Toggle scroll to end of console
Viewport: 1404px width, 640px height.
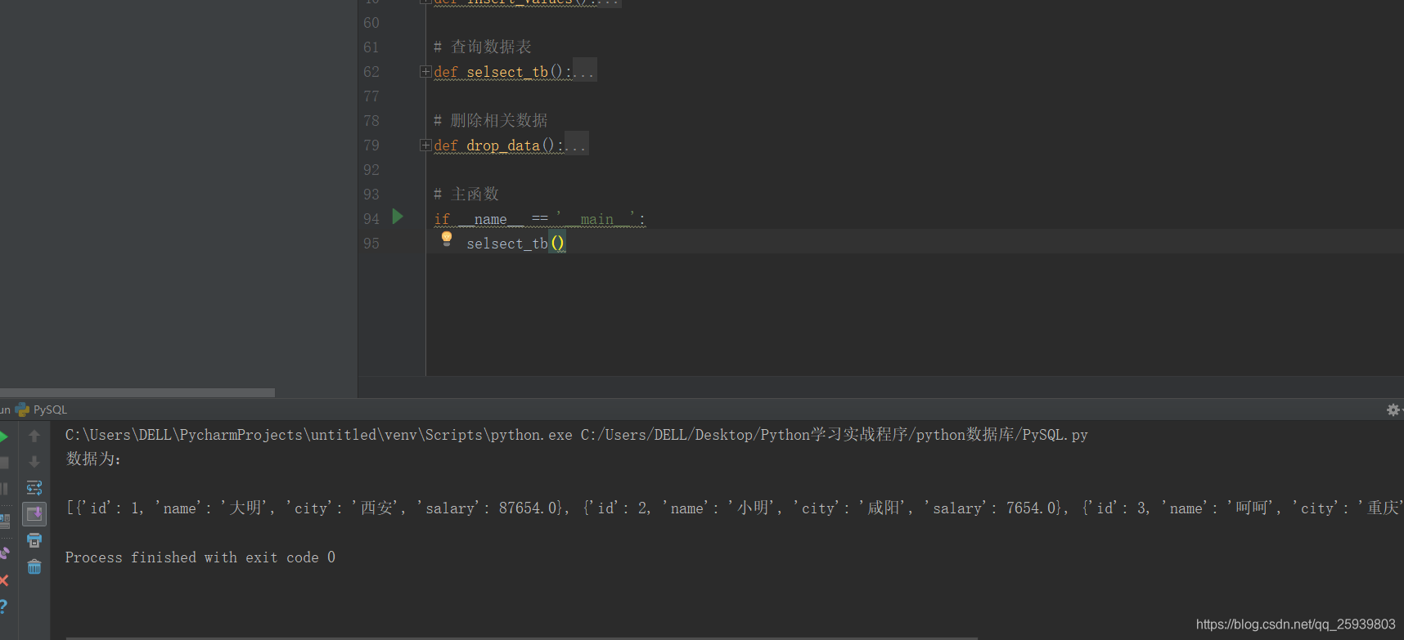pos(34,514)
